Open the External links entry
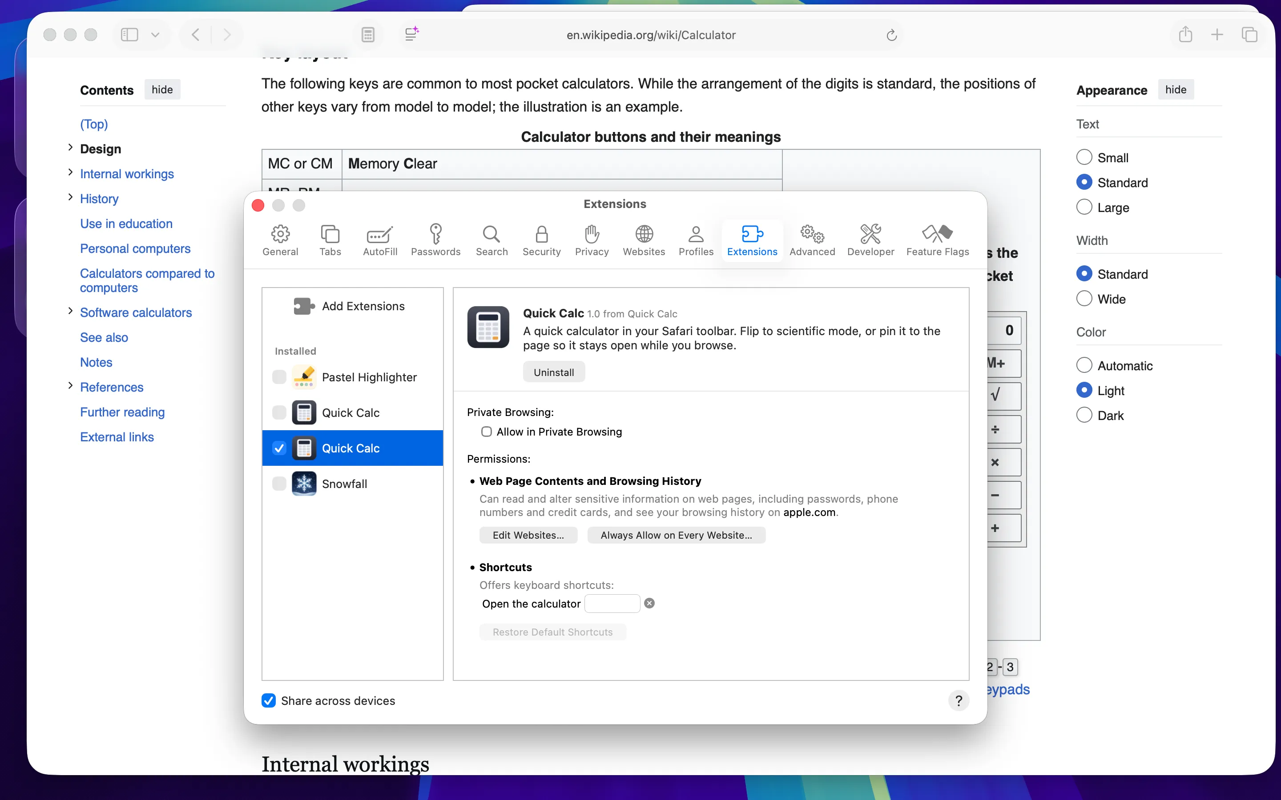The width and height of the screenshot is (1281, 800). point(117,436)
